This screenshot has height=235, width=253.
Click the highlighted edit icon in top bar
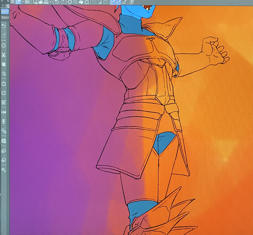point(18,2)
